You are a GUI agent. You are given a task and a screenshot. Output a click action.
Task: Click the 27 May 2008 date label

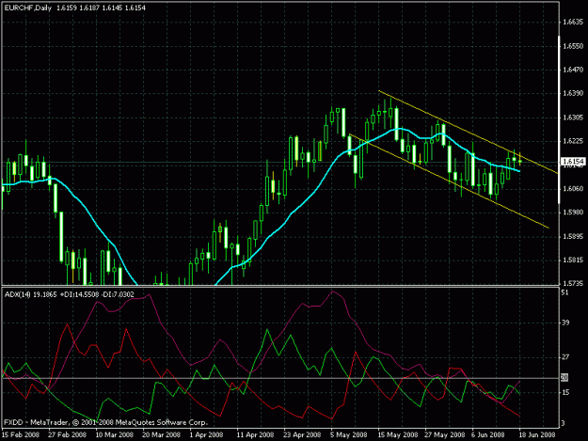(445, 435)
